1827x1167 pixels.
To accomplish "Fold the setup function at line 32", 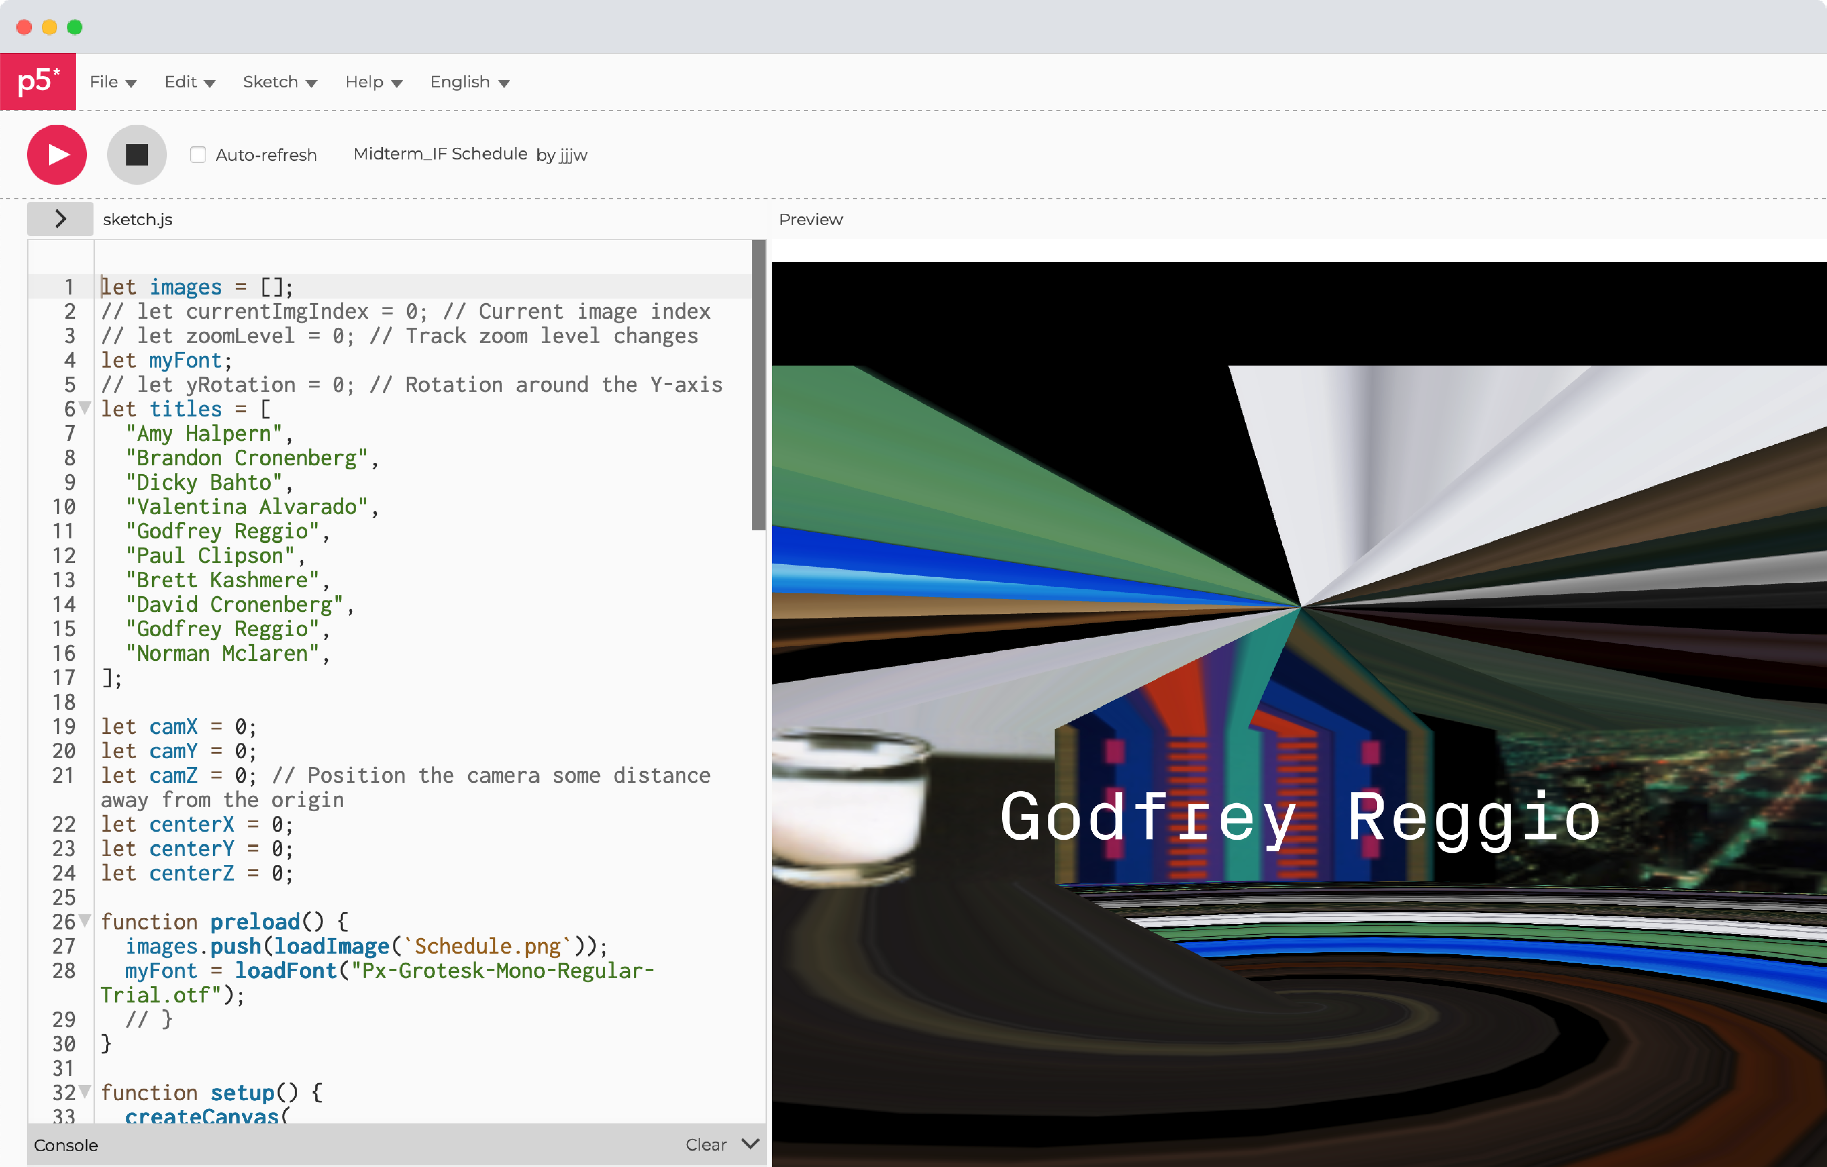I will 85,1092.
